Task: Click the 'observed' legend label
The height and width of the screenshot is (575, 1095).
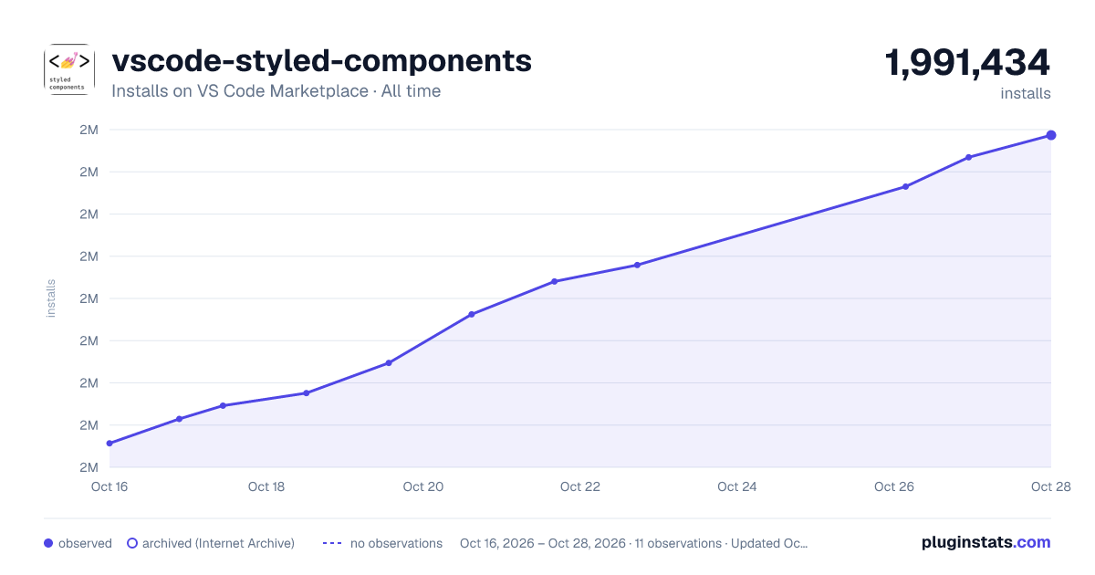Action: [85, 543]
